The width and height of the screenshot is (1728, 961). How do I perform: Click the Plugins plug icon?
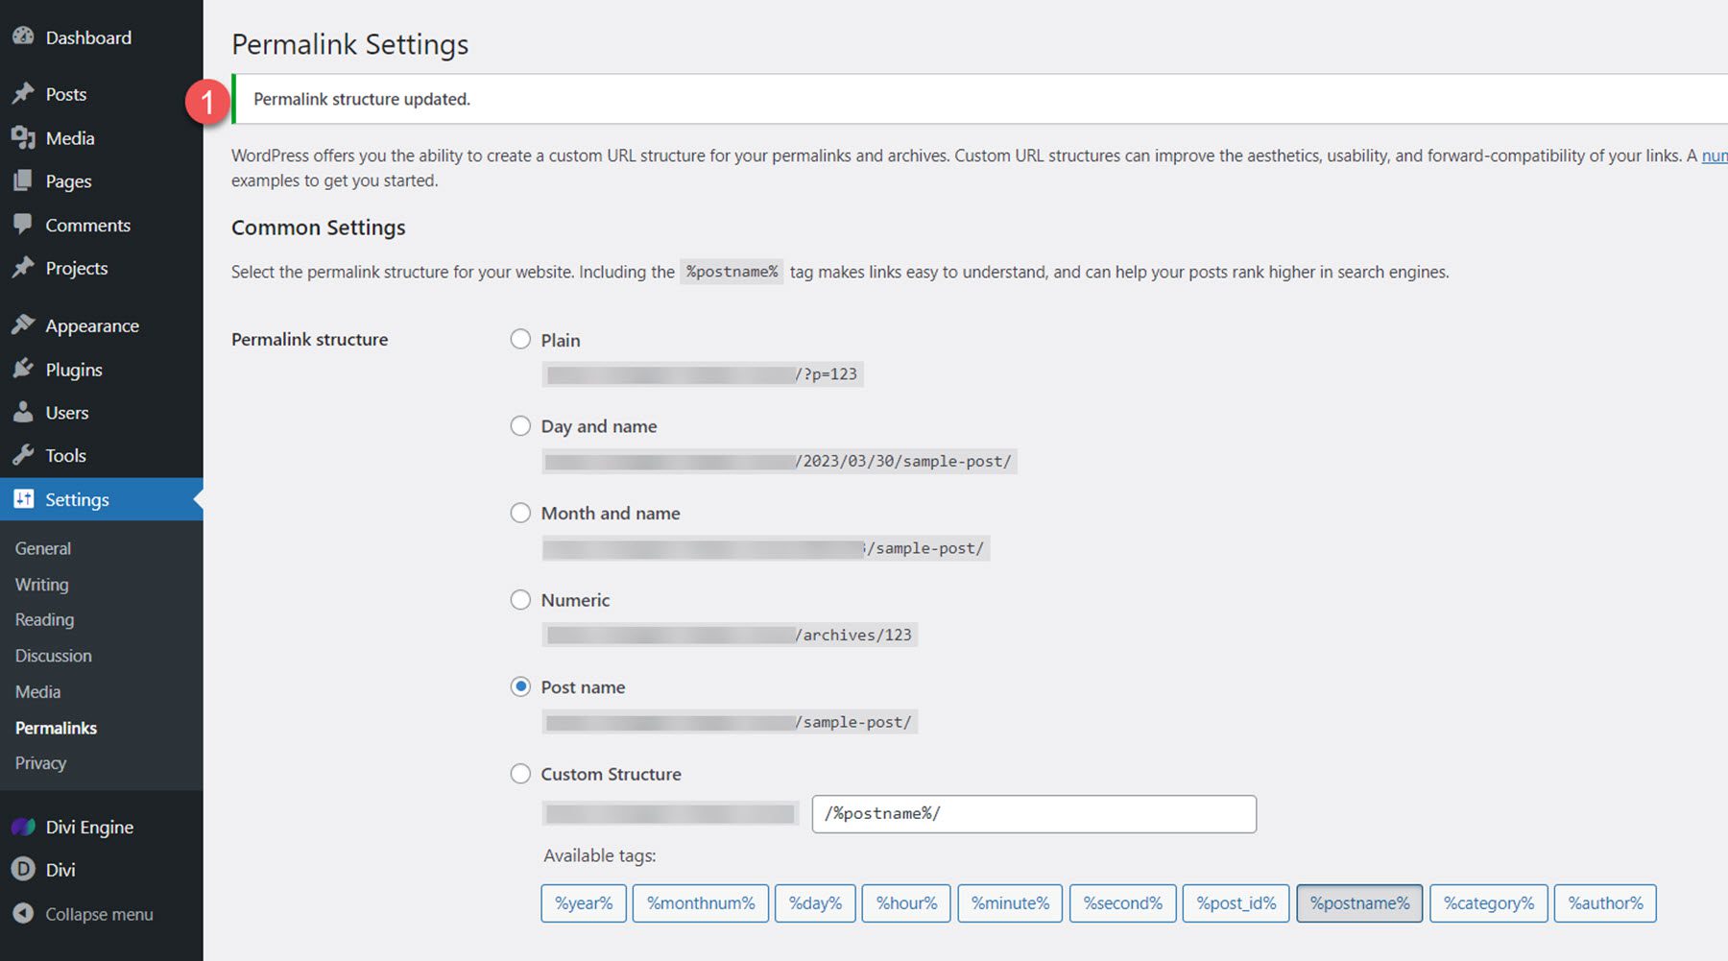23,369
